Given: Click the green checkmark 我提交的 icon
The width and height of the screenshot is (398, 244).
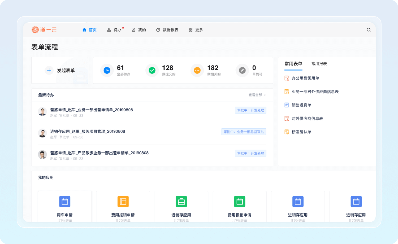Looking at the screenshot, I should pos(152,70).
